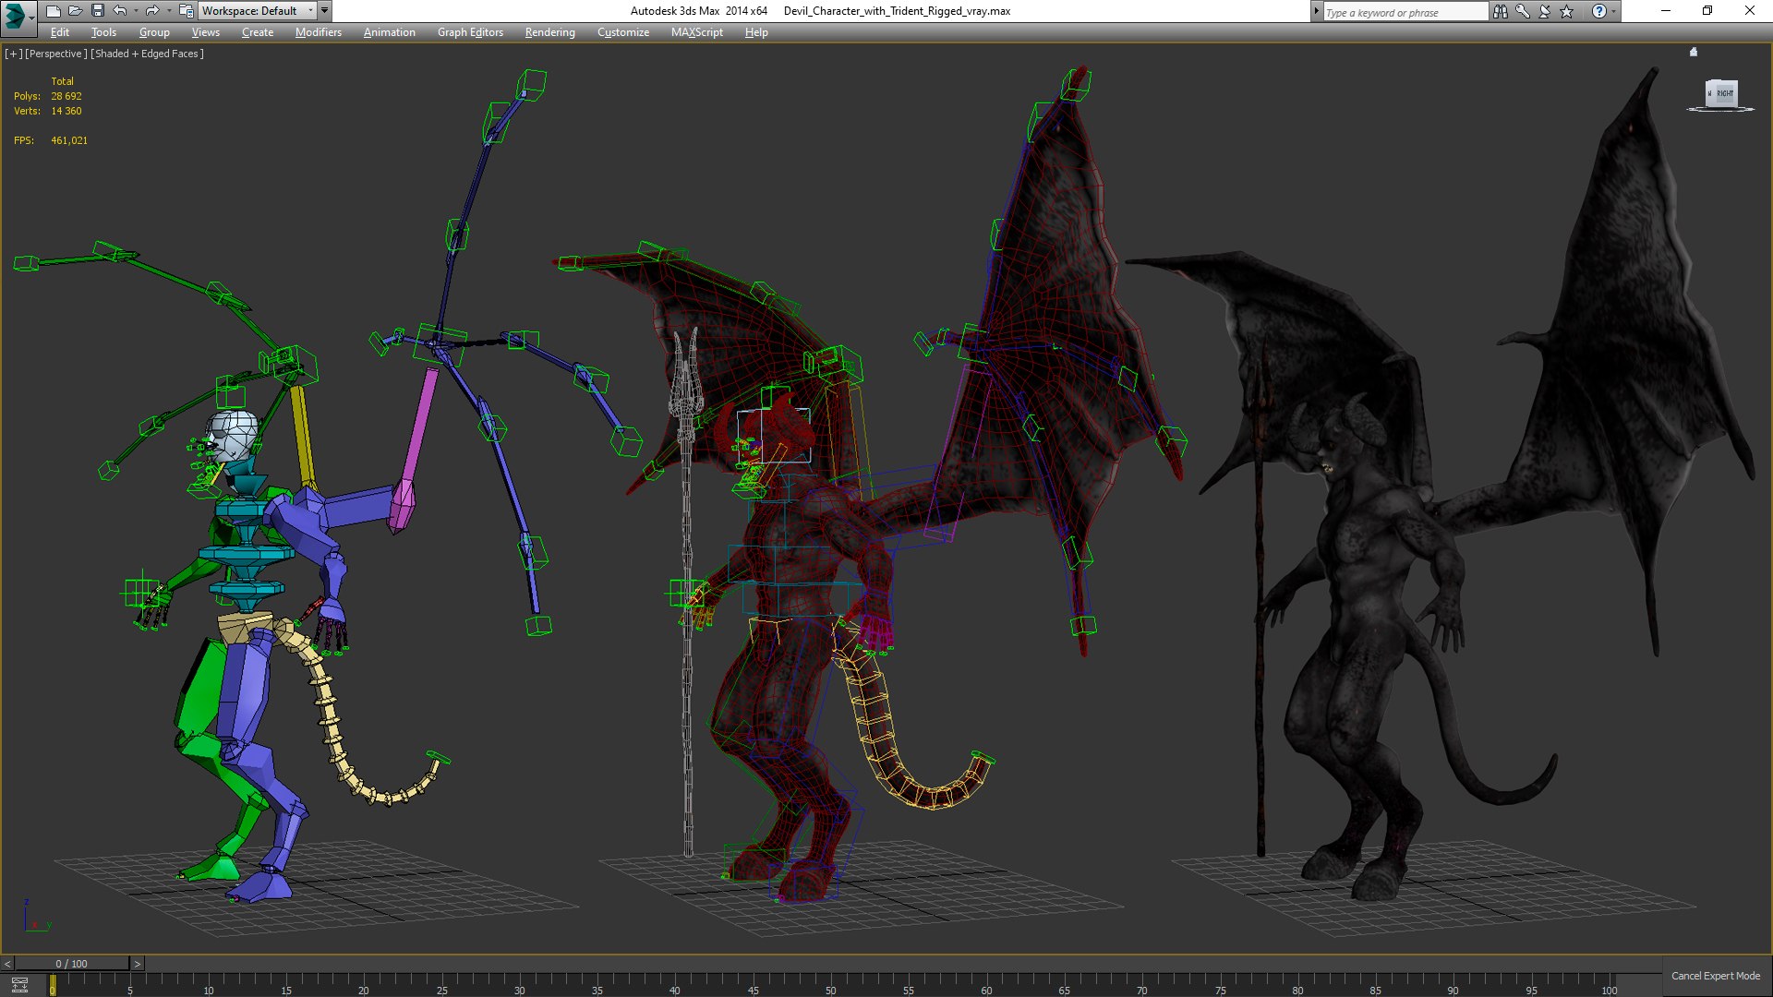Click the Subscription Center key icon
The image size is (1773, 997).
pyautogui.click(x=1523, y=11)
